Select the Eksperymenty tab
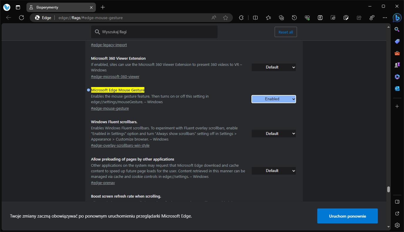404x232 pixels. click(61, 7)
